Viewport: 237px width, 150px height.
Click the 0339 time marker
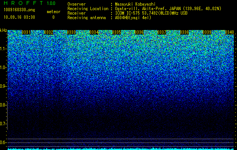click(207, 32)
